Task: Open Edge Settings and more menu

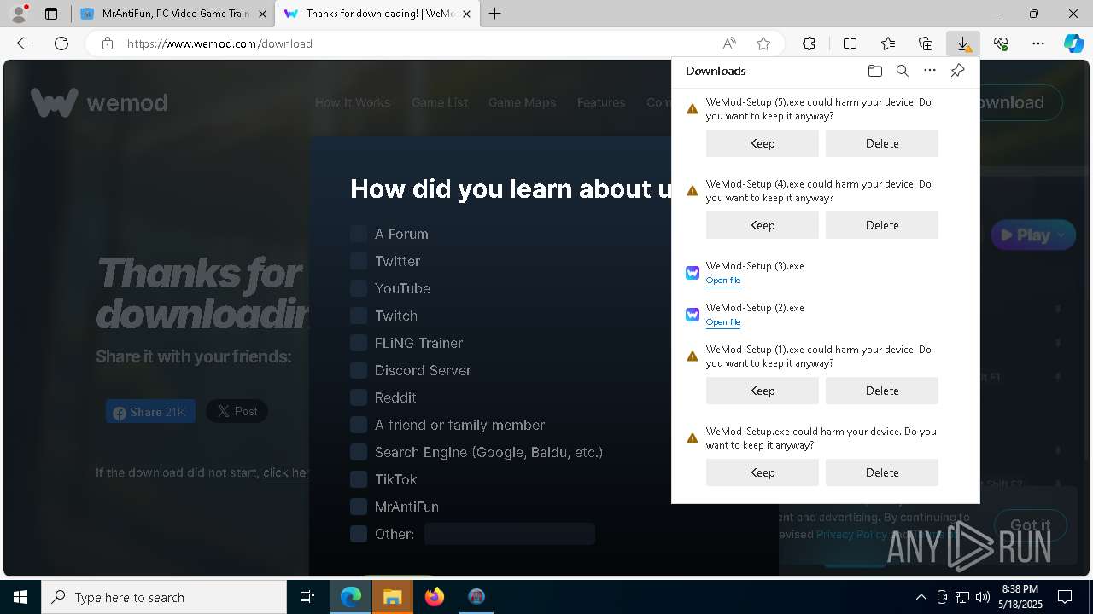Action: coord(1038,43)
